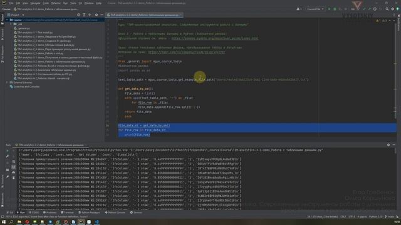
Task: Toggle soft-wrap in Run console
Action: coord(14,162)
